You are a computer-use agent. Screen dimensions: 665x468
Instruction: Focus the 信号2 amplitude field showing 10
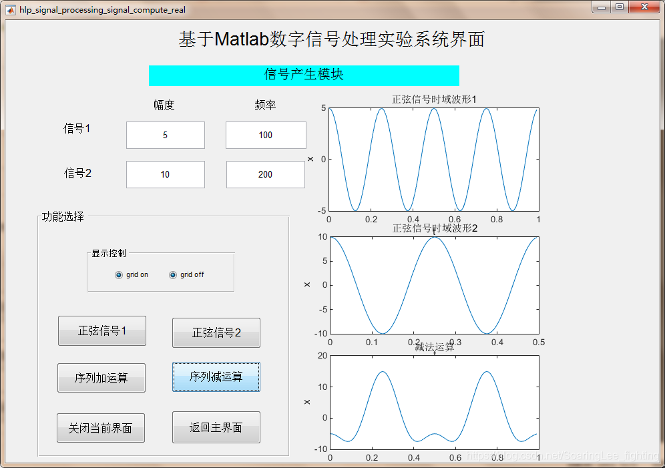coord(166,174)
